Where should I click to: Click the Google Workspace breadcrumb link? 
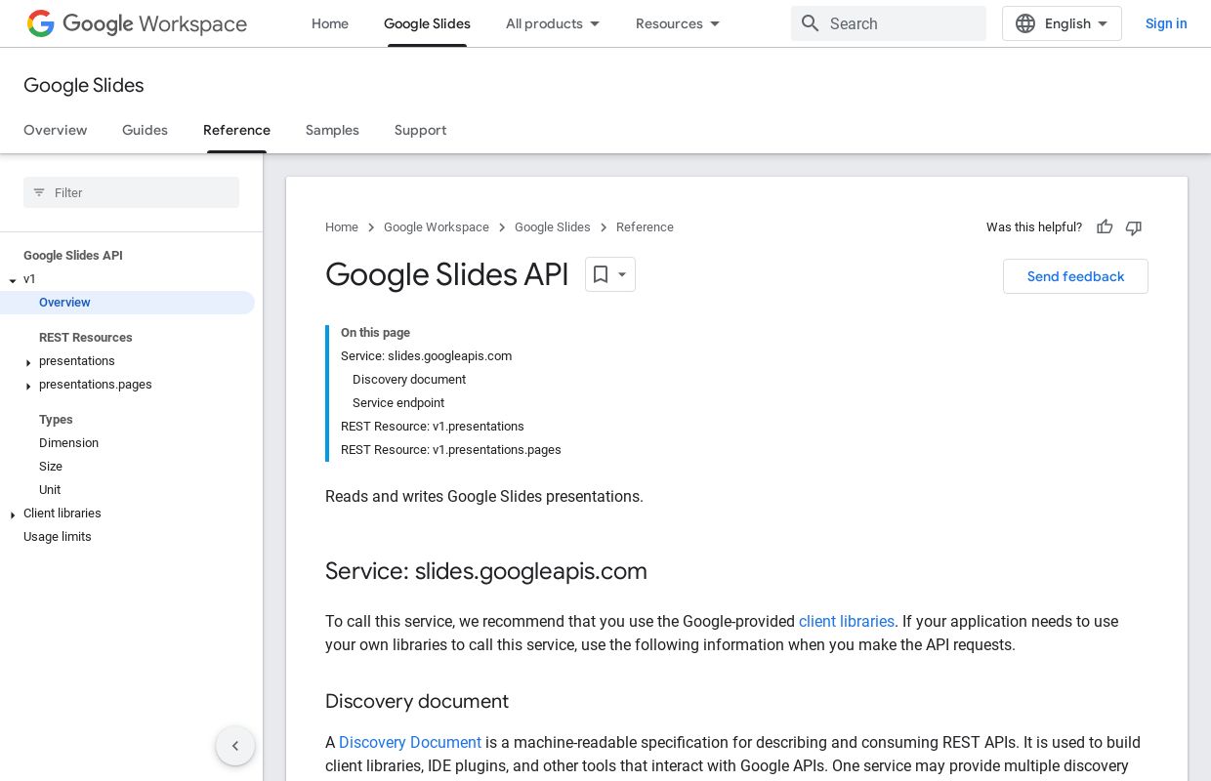tap(437, 227)
